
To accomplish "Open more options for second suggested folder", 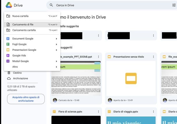I will (x=153, y=35).
